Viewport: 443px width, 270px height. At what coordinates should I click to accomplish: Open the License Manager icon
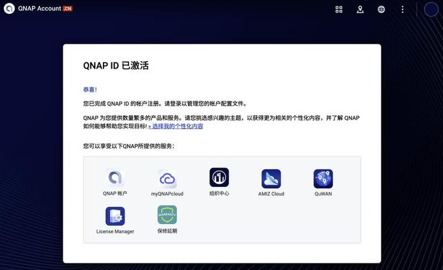coord(115,216)
